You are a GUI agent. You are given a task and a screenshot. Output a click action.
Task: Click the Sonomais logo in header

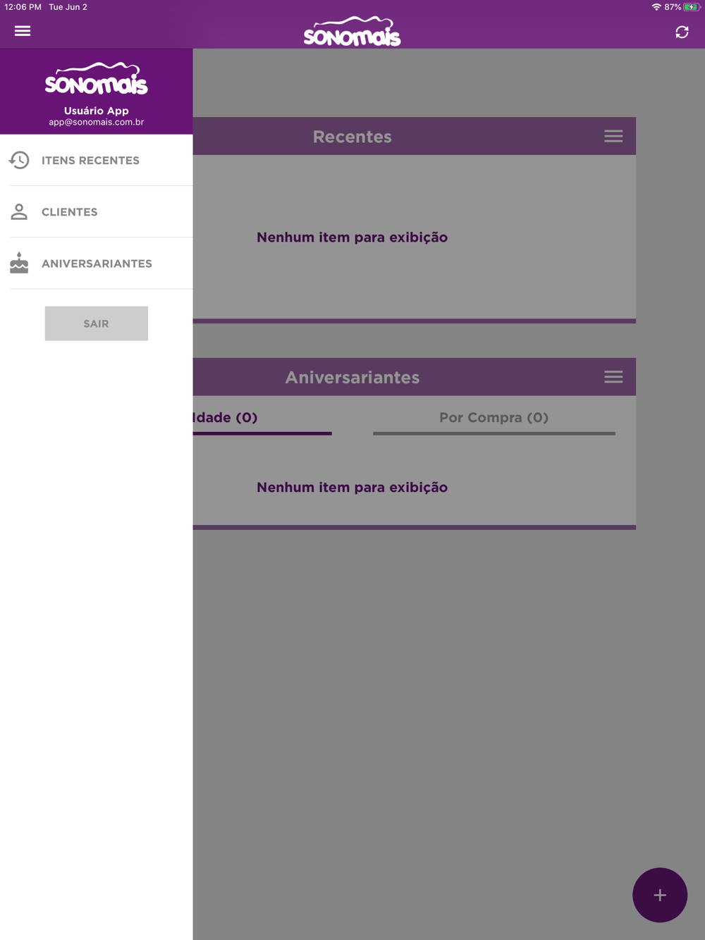click(352, 32)
